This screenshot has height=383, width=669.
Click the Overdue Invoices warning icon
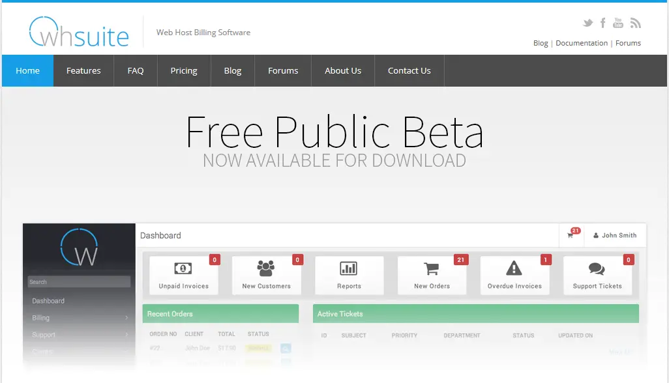pyautogui.click(x=514, y=268)
